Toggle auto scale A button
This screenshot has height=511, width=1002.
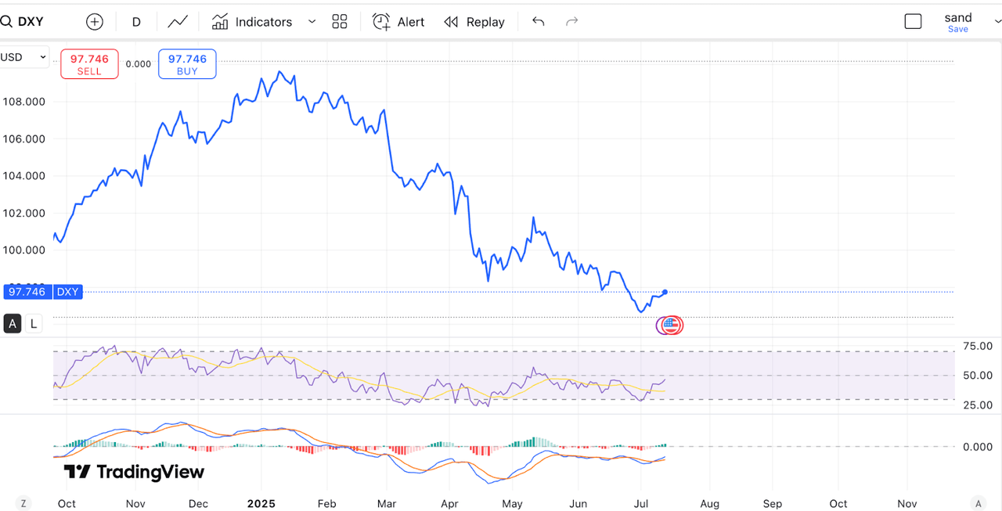click(x=13, y=323)
